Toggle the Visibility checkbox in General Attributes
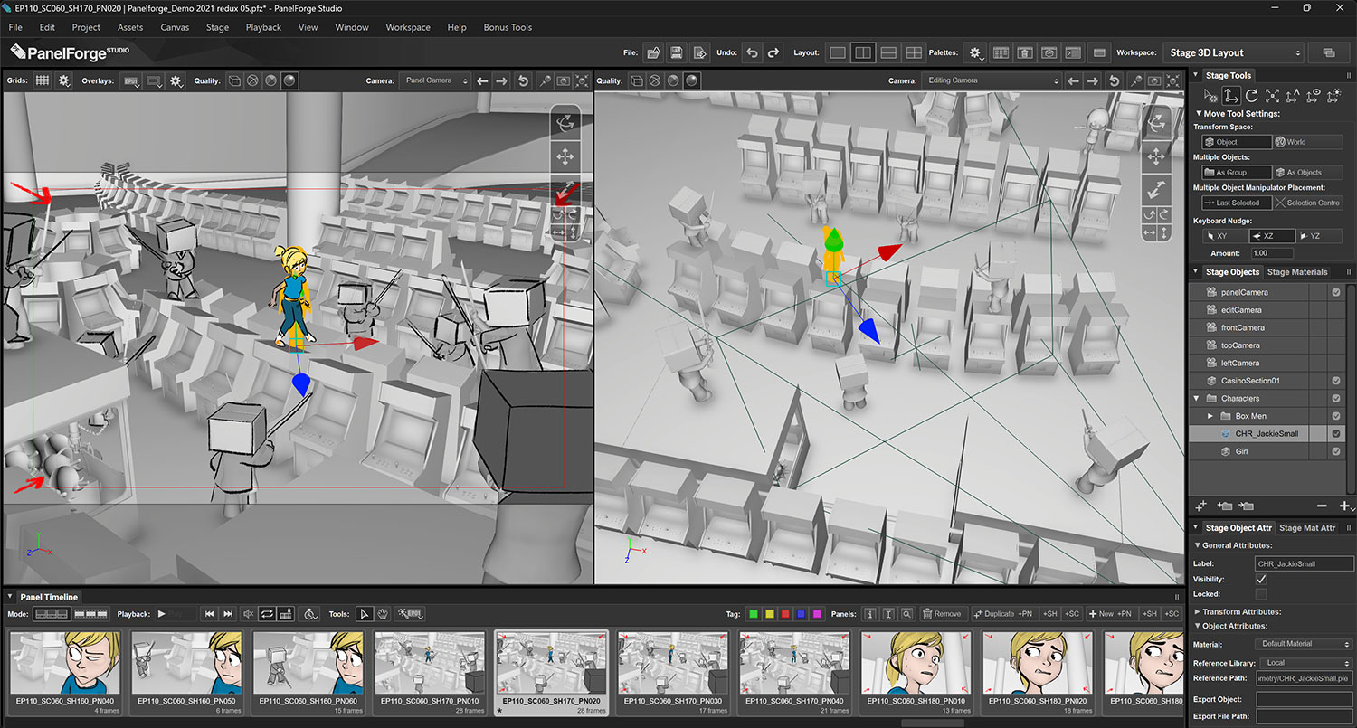1357x728 pixels. click(x=1261, y=579)
